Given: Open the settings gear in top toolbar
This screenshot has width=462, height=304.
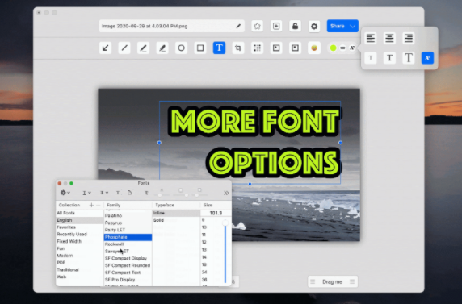Looking at the screenshot, I should point(314,26).
